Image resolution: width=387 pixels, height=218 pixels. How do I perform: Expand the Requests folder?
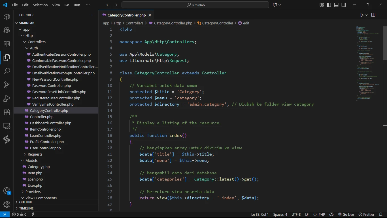pyautogui.click(x=35, y=154)
